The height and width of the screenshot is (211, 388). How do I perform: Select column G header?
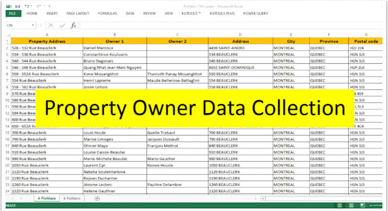(366, 35)
